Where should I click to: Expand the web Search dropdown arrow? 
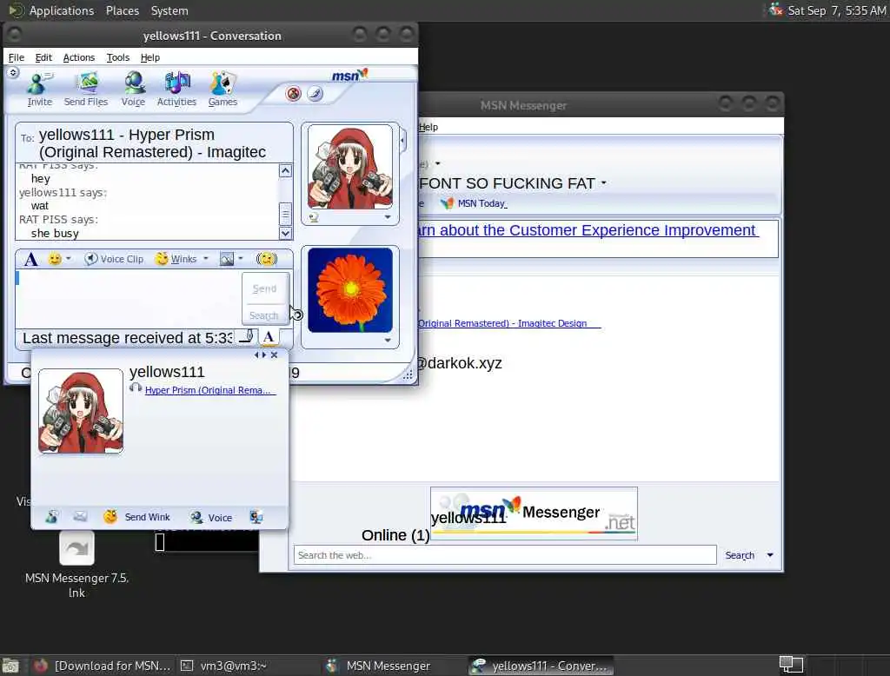(770, 554)
